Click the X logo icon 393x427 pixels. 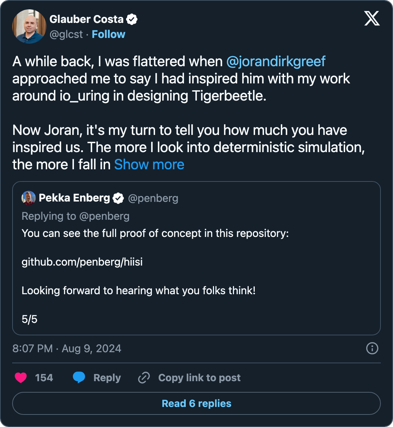[372, 18]
